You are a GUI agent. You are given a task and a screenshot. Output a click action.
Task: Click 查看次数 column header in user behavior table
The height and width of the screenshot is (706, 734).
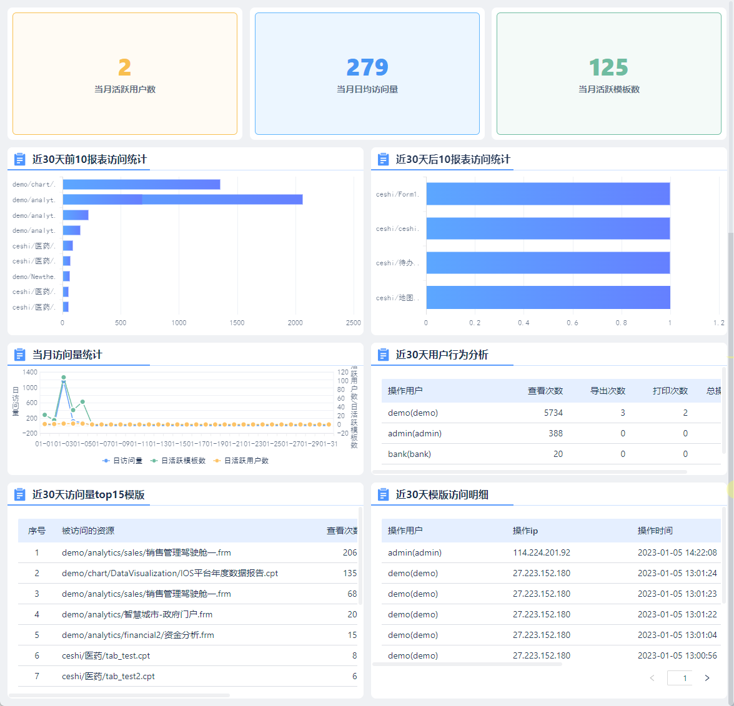click(x=545, y=391)
